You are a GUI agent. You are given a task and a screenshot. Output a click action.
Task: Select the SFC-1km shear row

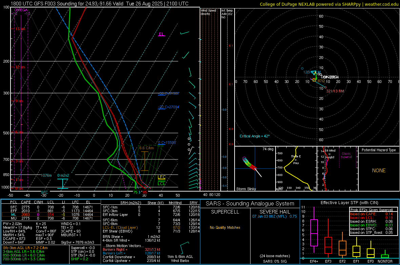(x=151, y=207)
